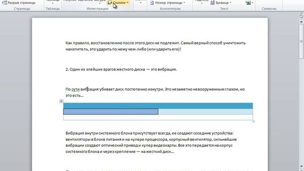304x171 pixels.
Task: Toggle the ruler icon above the scrollbar
Action: tap(301, 16)
